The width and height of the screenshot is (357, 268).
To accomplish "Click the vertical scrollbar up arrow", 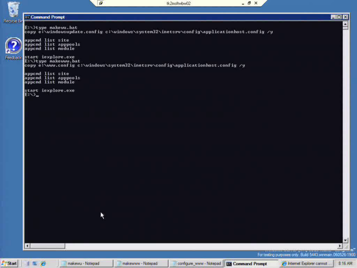I will tap(345, 24).
